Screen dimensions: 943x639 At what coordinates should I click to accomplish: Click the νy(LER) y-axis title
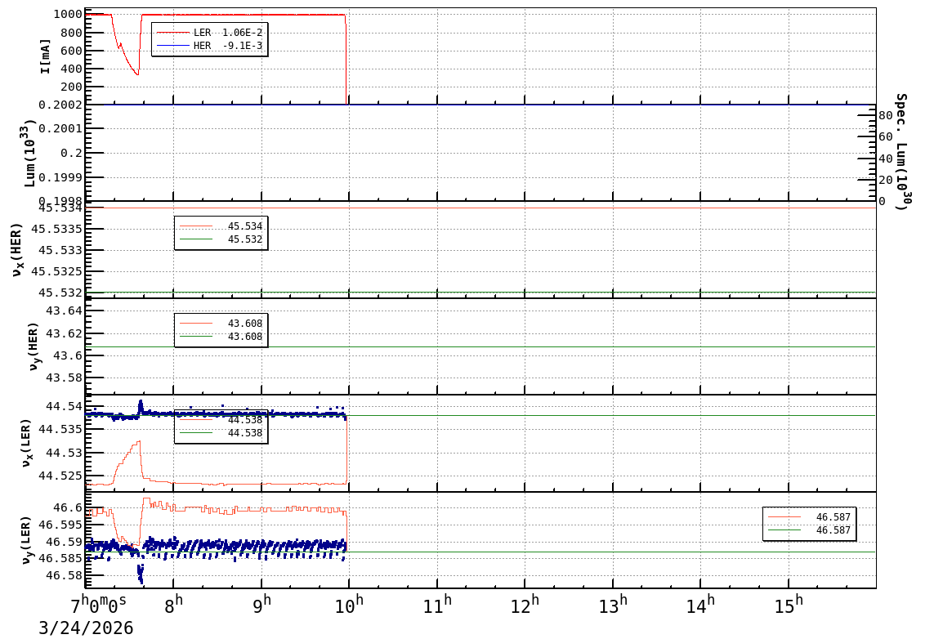click(26, 539)
